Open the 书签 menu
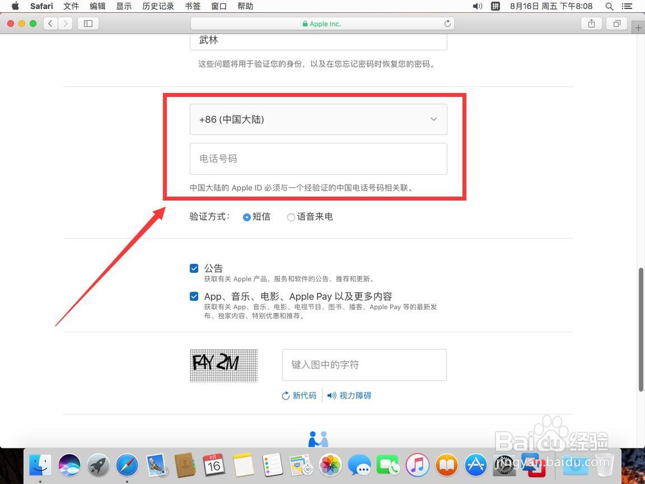The image size is (645, 484). point(192,6)
